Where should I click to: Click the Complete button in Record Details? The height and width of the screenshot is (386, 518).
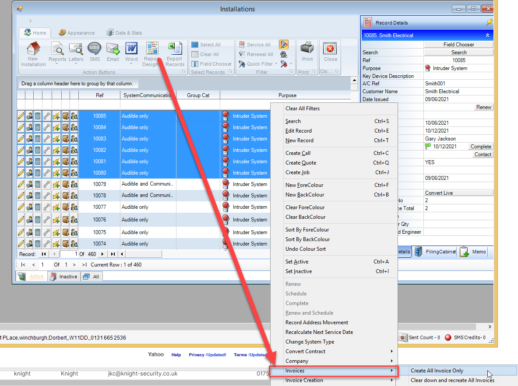(x=481, y=147)
